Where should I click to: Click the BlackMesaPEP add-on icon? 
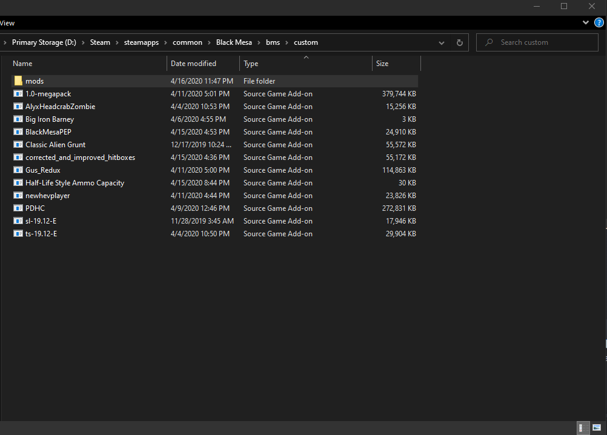point(18,131)
